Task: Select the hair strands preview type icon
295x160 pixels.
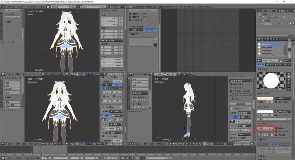Action: pyautogui.click(x=289, y=86)
